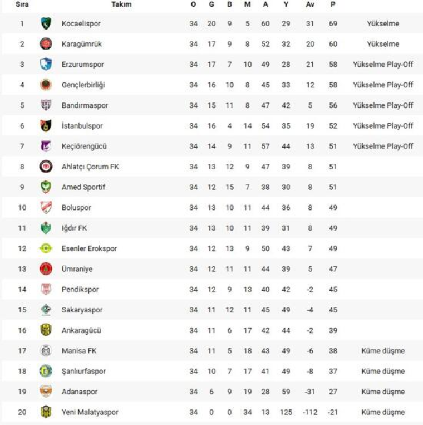
Task: Click Kocaelispor's Yükselme status label
Action: click(383, 24)
